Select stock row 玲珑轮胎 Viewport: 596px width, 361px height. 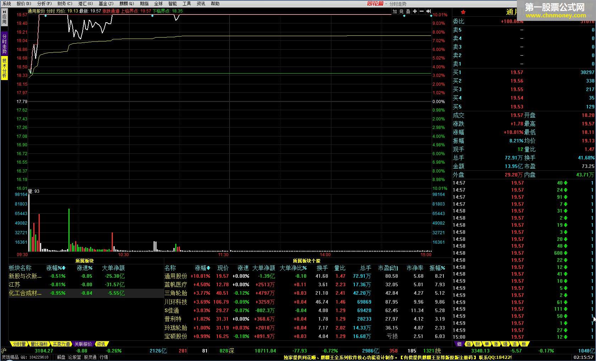coord(307,328)
